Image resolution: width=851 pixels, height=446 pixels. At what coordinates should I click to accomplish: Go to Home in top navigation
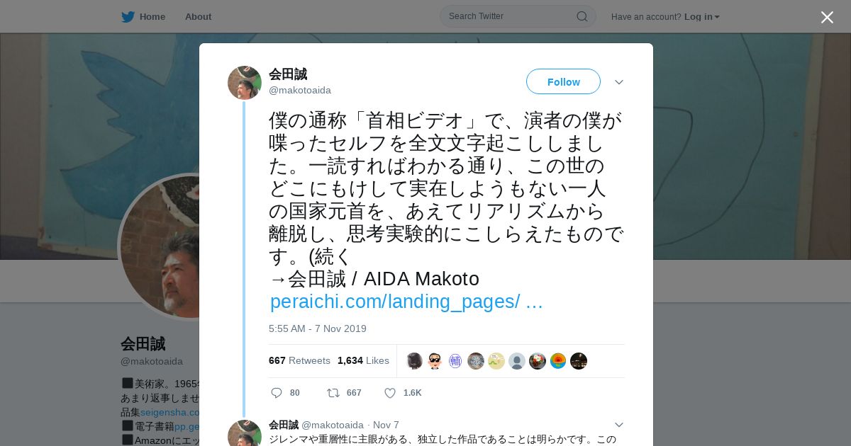click(152, 17)
